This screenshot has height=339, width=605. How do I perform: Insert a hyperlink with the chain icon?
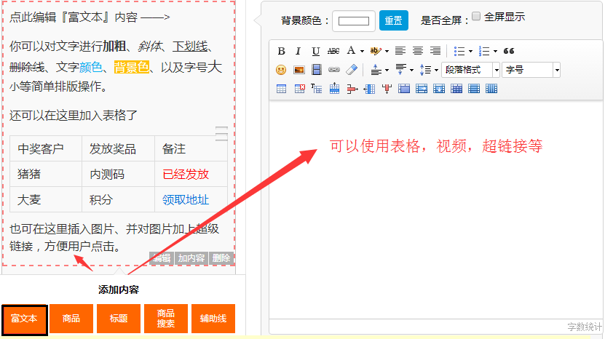[333, 70]
